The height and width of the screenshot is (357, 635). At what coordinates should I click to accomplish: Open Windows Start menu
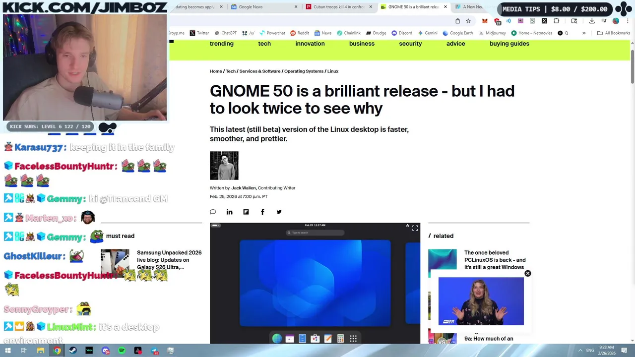pyautogui.click(x=7, y=351)
